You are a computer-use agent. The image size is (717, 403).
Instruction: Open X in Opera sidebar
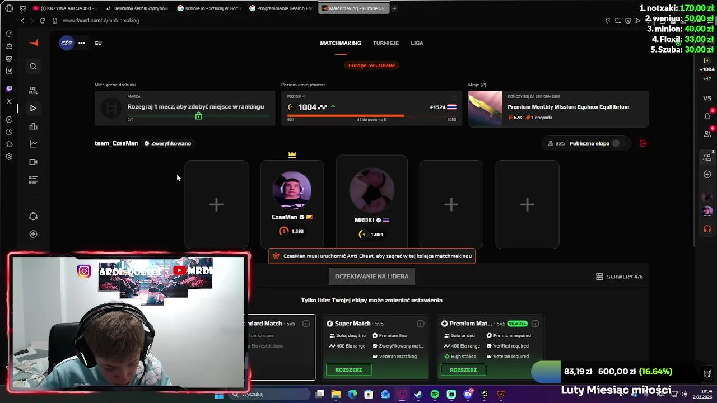[x=9, y=101]
